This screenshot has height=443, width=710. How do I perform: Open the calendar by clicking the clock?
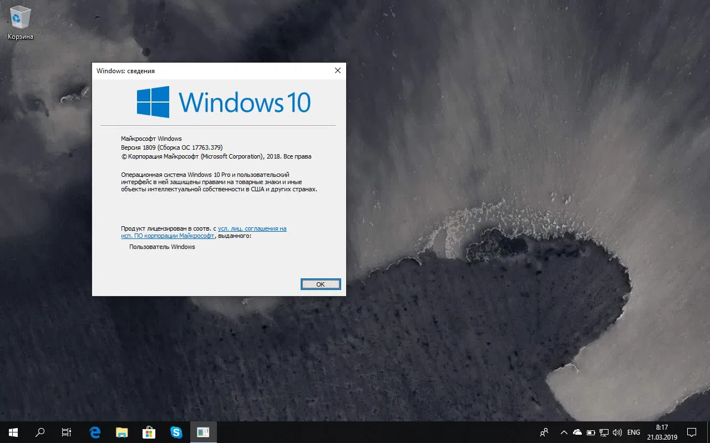coord(661,432)
